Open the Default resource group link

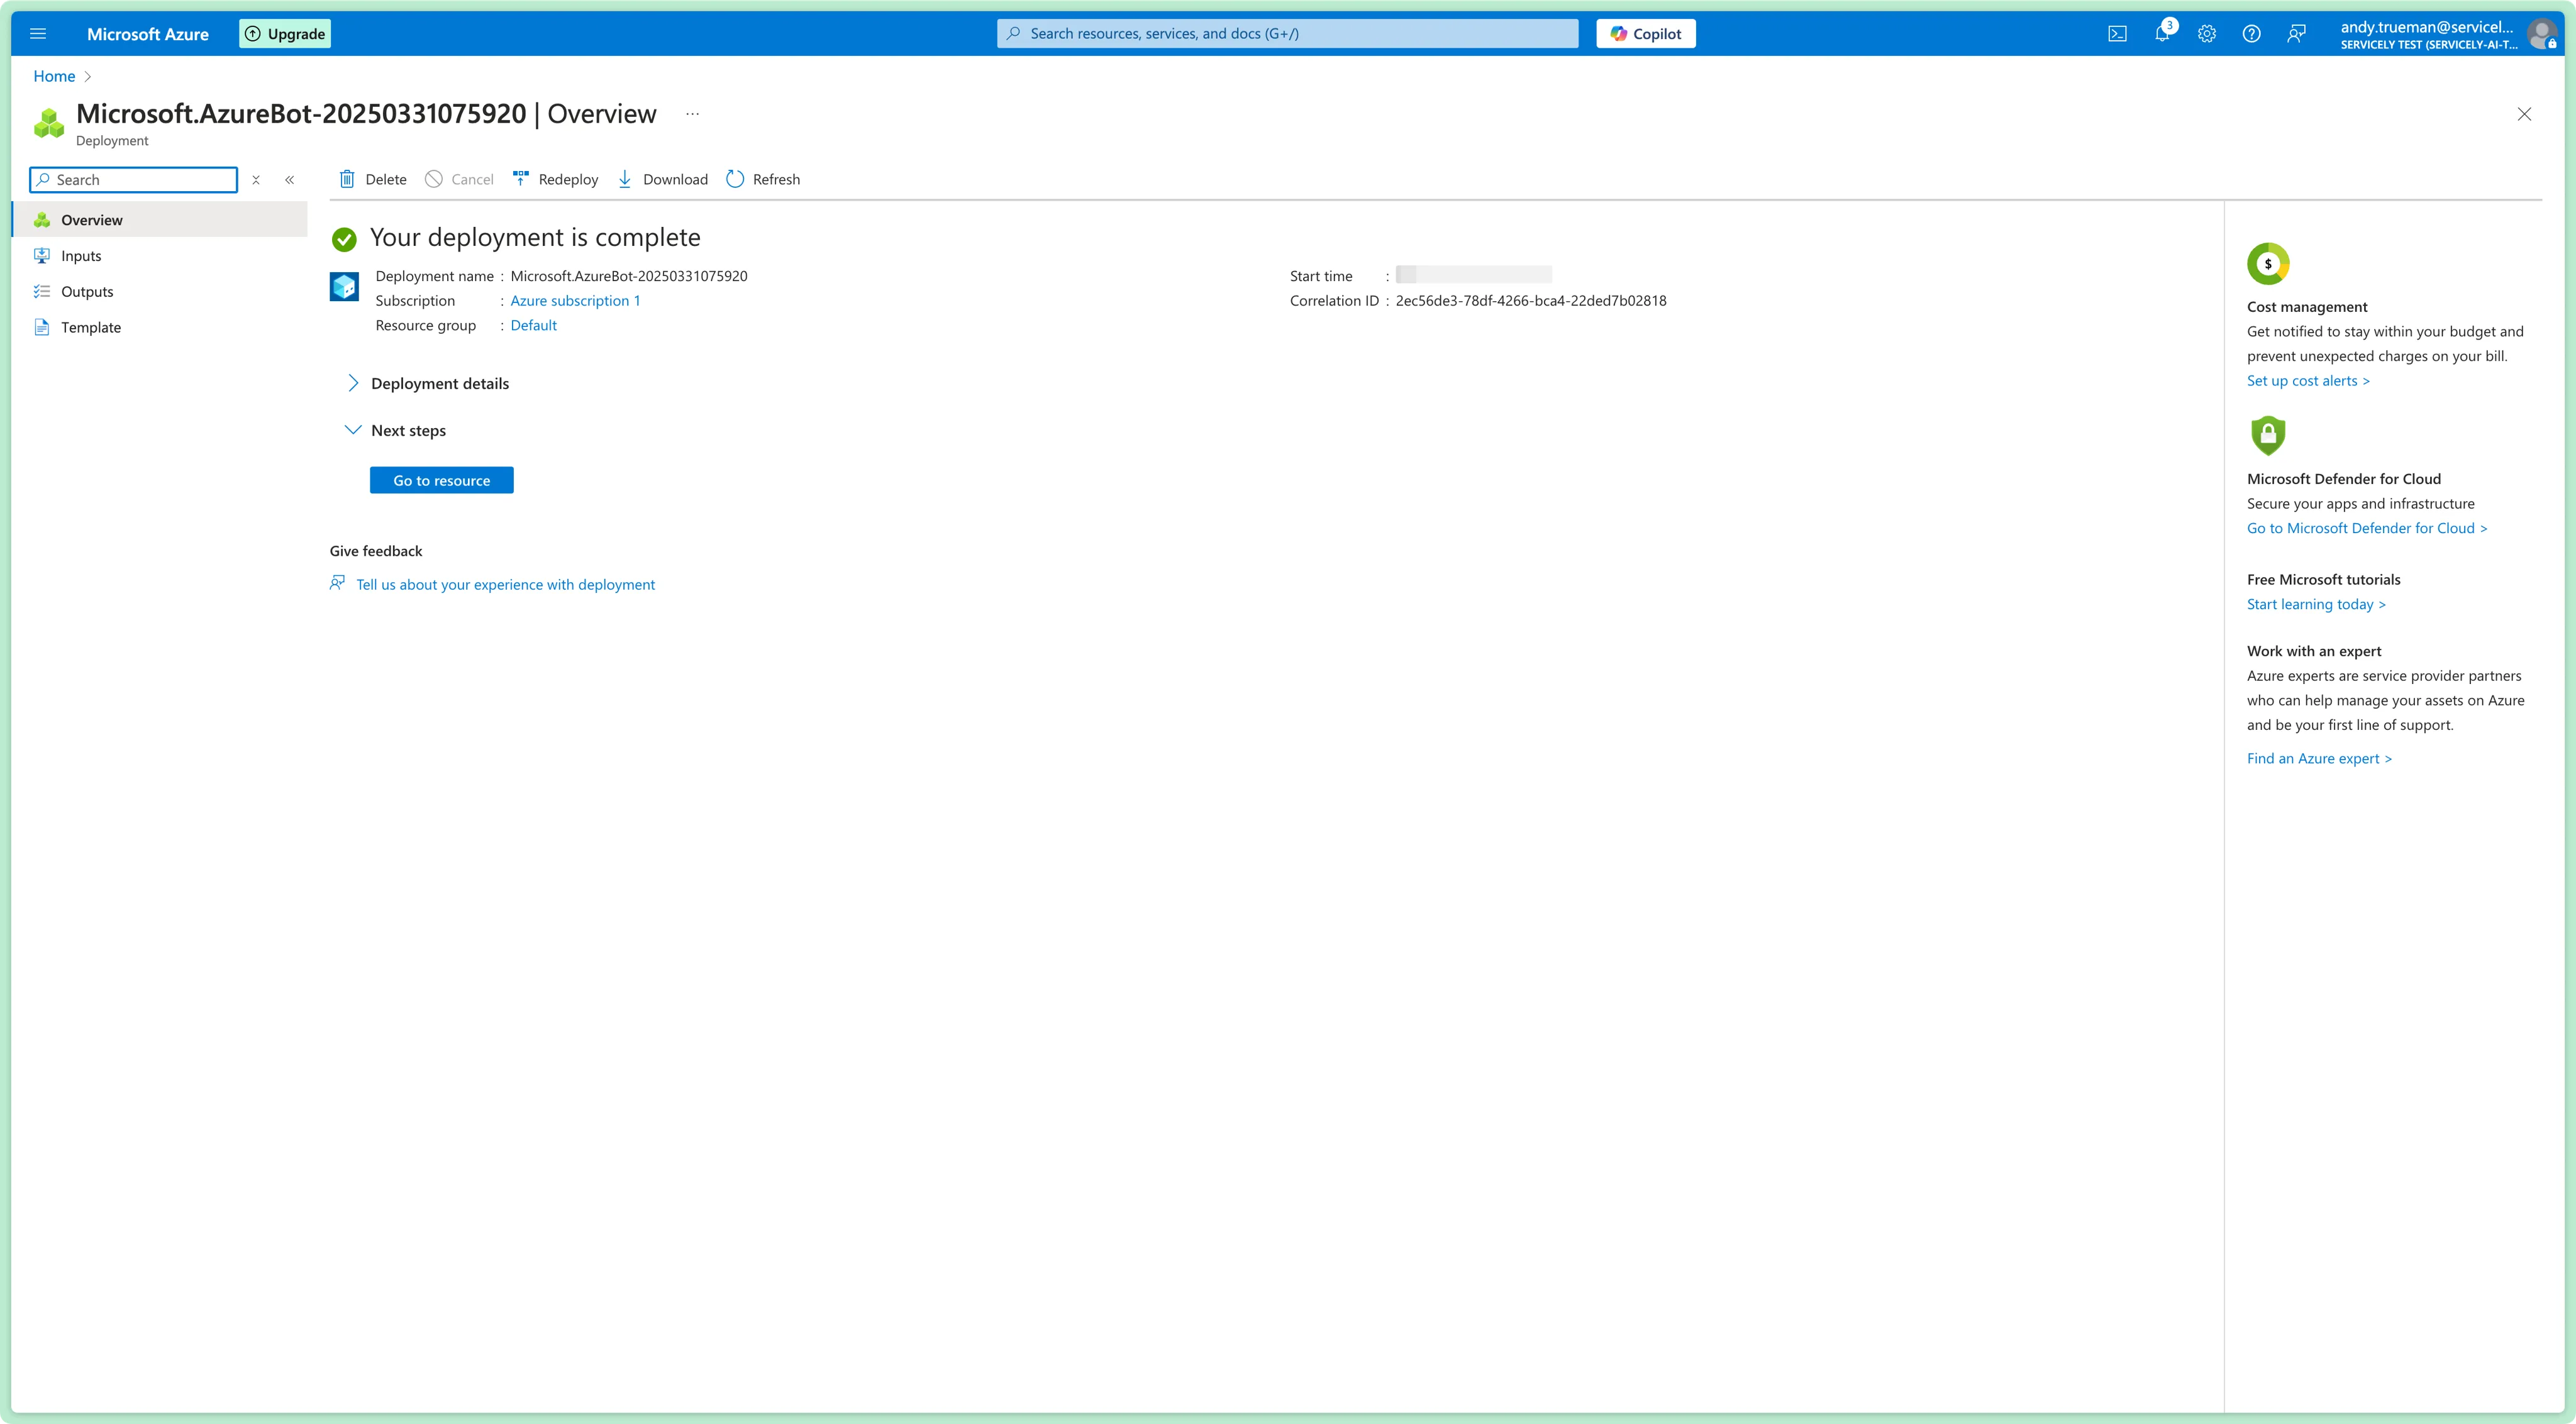pos(533,325)
